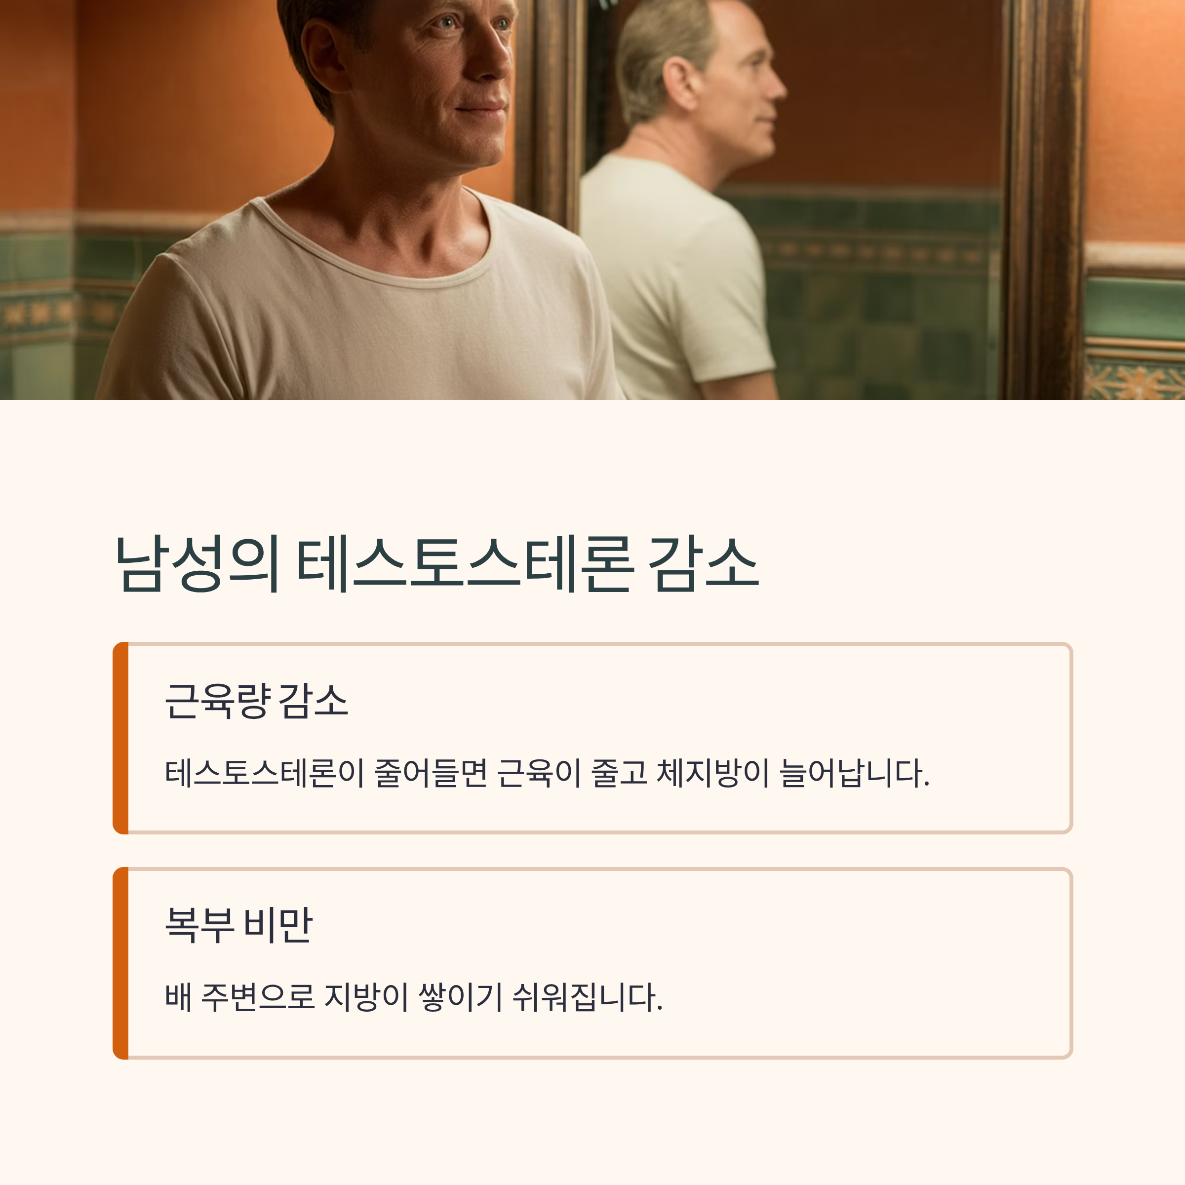1185x1185 pixels.
Task: Click the word 체지방이 in the first card
Action: point(712,773)
